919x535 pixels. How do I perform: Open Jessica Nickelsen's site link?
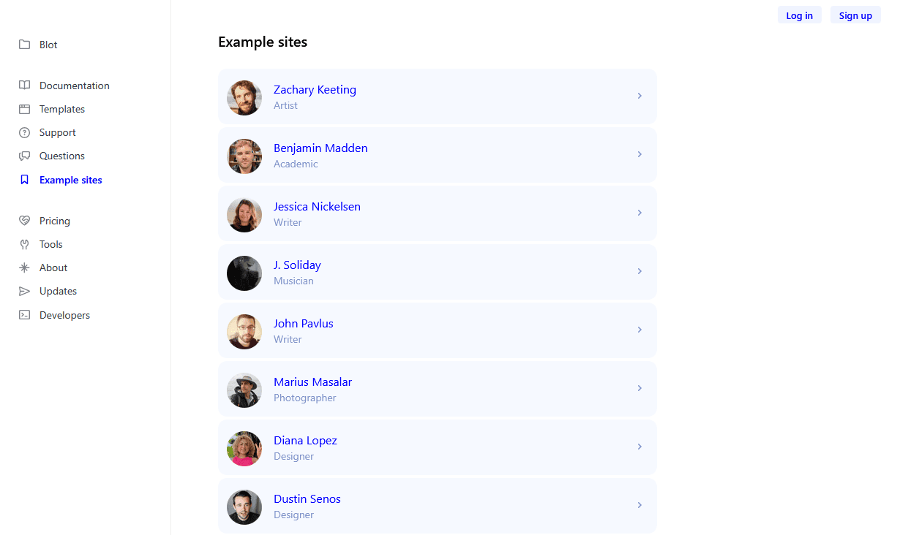pyautogui.click(x=317, y=207)
